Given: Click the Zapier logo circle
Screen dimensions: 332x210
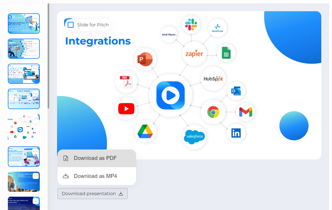Looking at the screenshot, I should coord(194,54).
